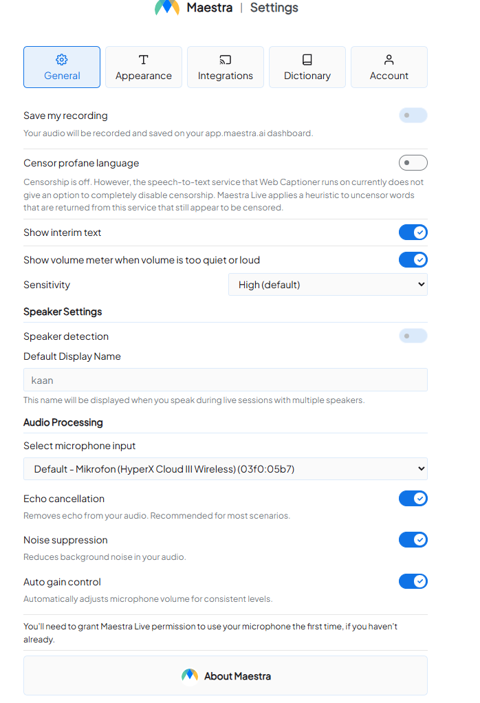The image size is (480, 703).
Task: Toggle Speaker detection switch
Action: click(413, 336)
